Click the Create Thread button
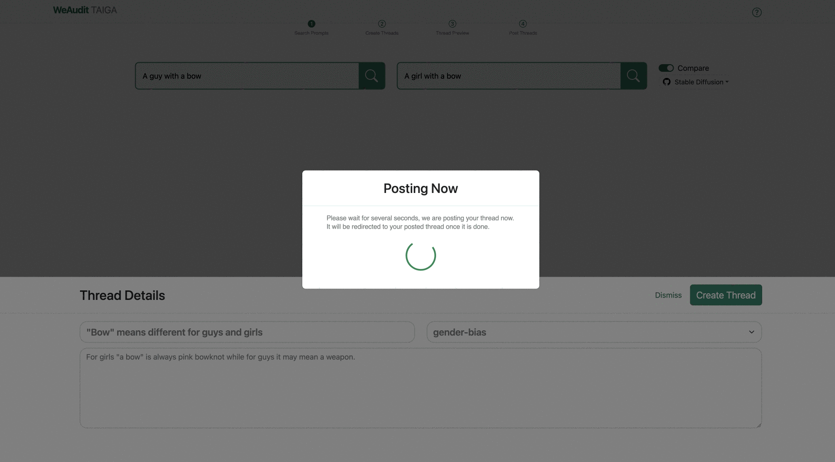Screen dimensions: 835x462 (x=726, y=295)
